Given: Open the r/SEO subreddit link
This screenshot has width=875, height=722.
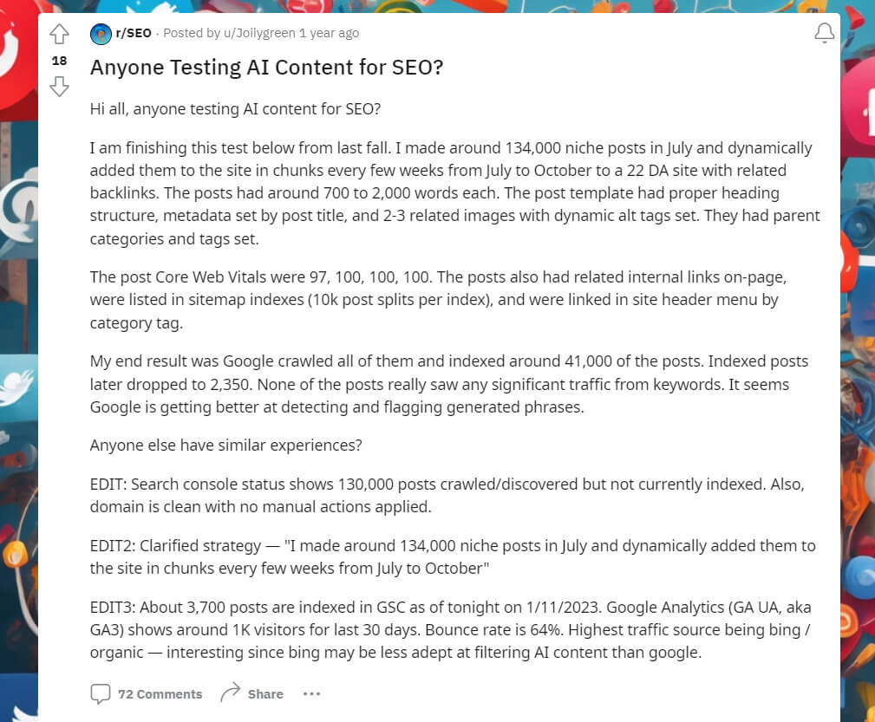Looking at the screenshot, I should (x=134, y=34).
